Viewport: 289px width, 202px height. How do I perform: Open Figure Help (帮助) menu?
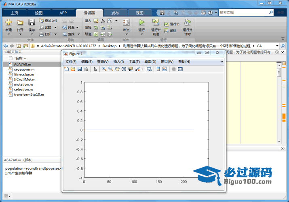coord(184,62)
